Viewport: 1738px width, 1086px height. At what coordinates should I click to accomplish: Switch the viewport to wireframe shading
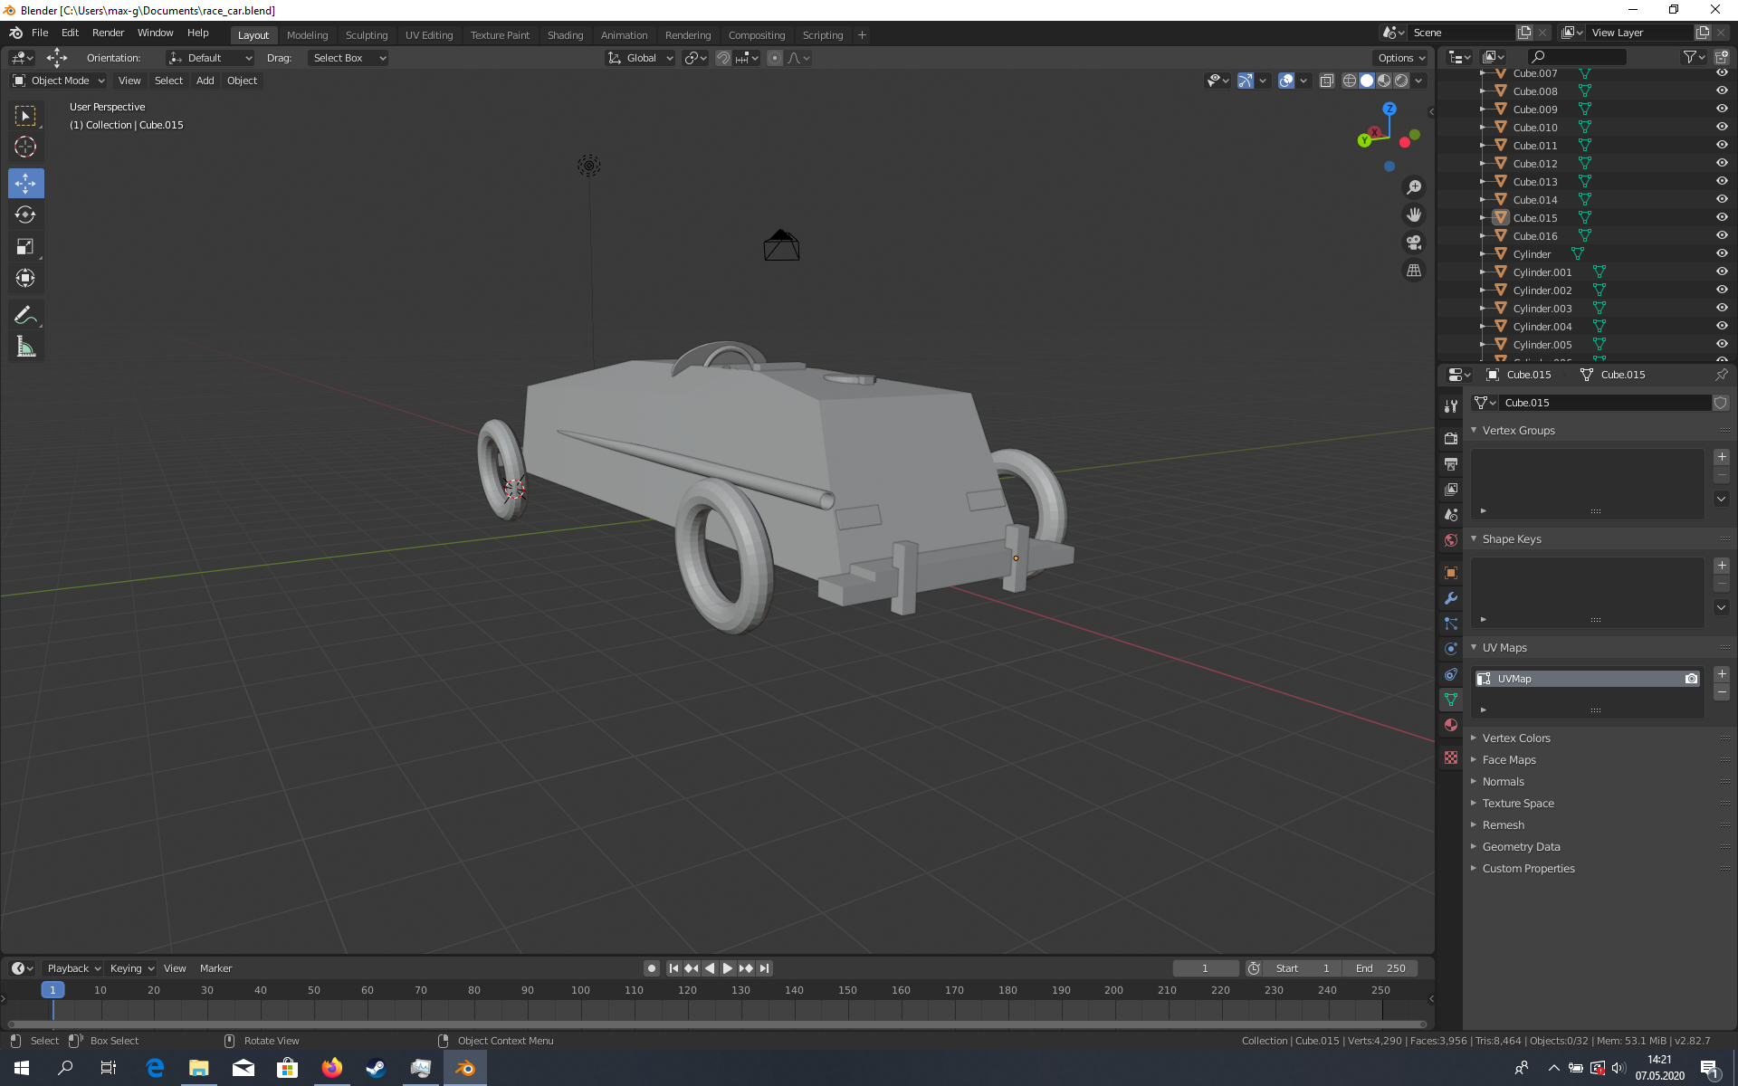pos(1349,81)
